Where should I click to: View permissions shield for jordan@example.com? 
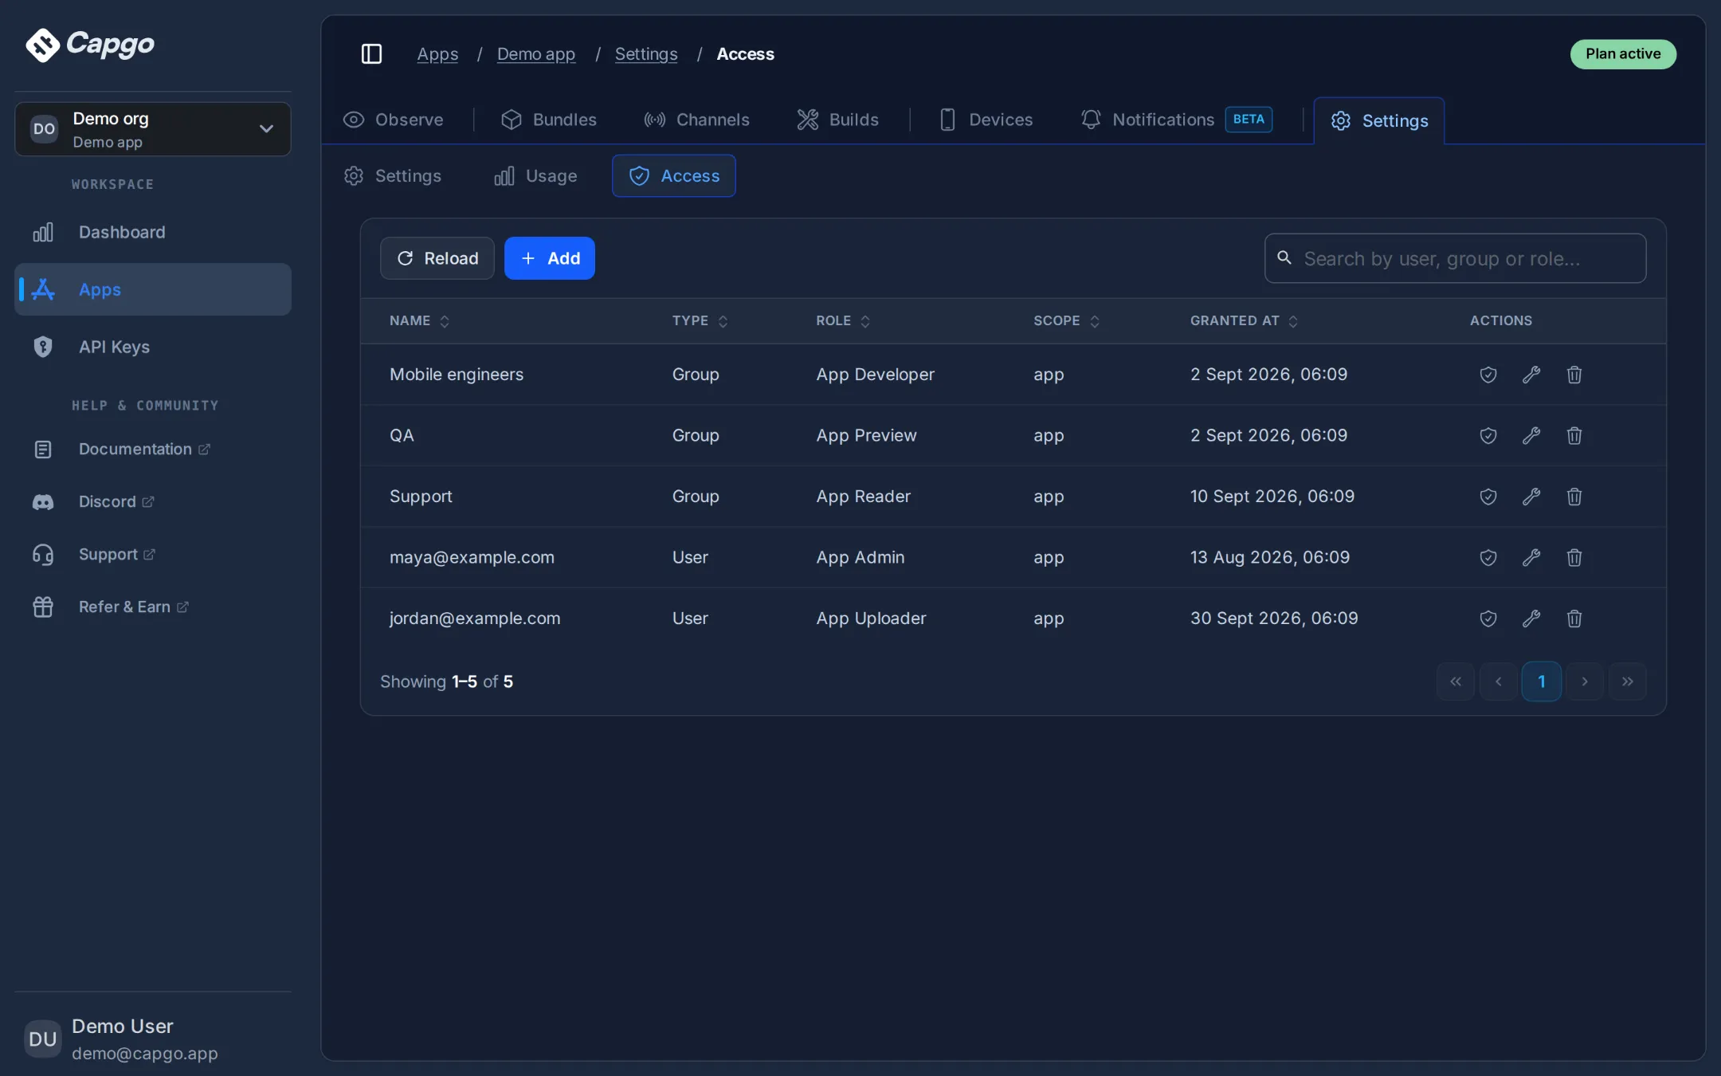(x=1488, y=619)
